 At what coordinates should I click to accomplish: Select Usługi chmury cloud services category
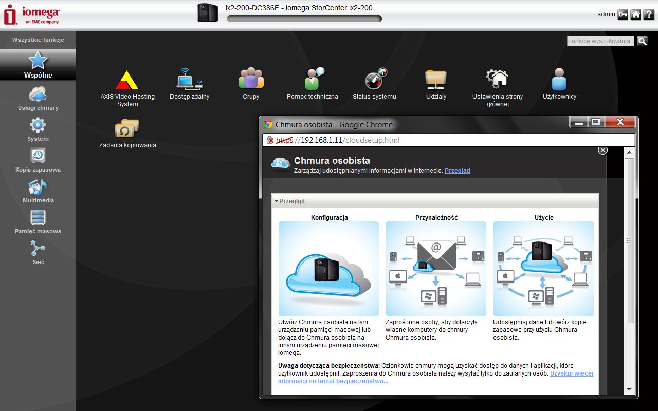pyautogui.click(x=38, y=99)
